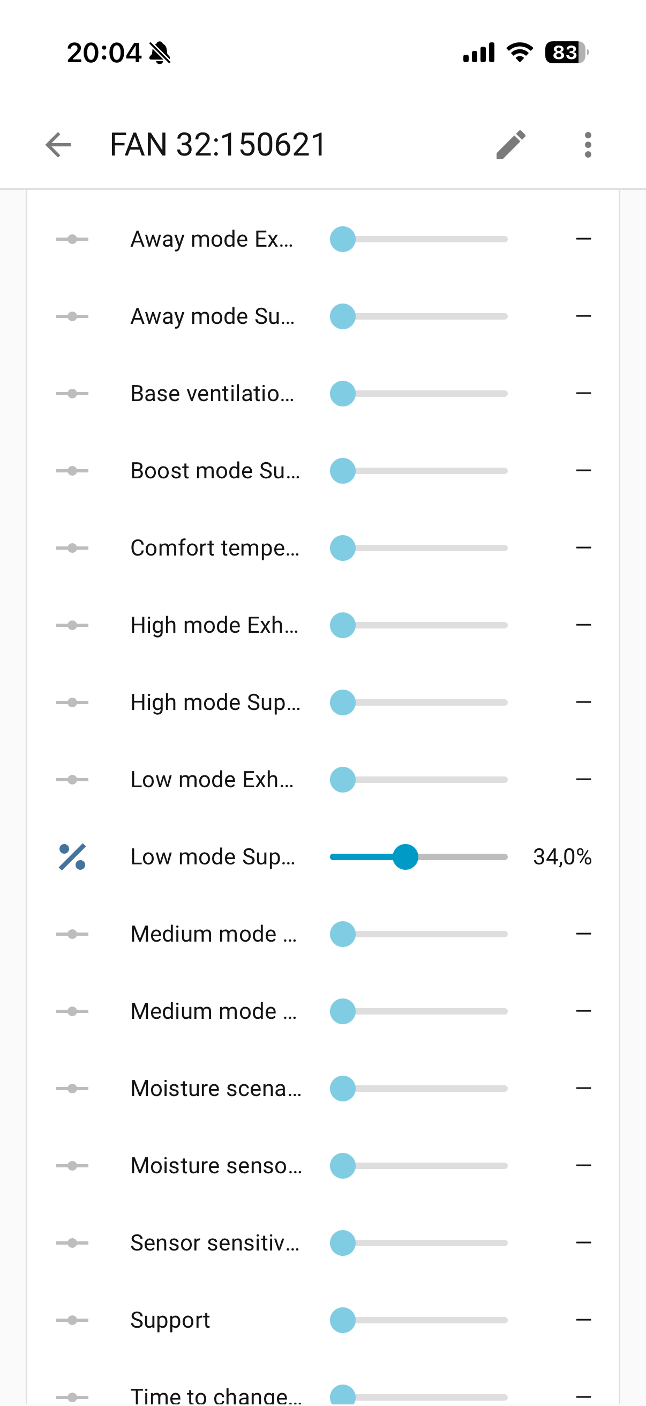Tap the slider icon beside Comfort tempe…
Image resolution: width=646 pixels, height=1406 pixels.
coord(72,548)
